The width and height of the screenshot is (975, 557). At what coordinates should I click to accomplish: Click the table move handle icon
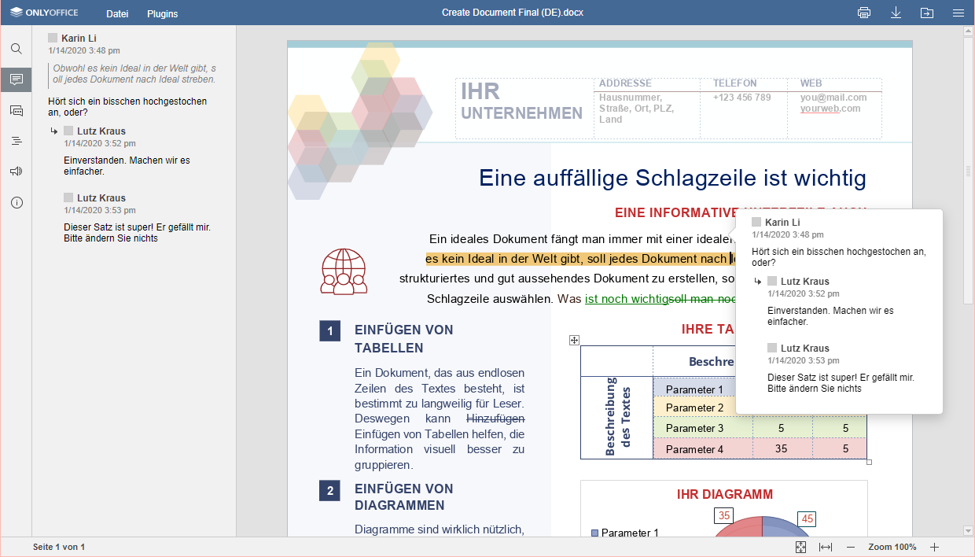[574, 340]
